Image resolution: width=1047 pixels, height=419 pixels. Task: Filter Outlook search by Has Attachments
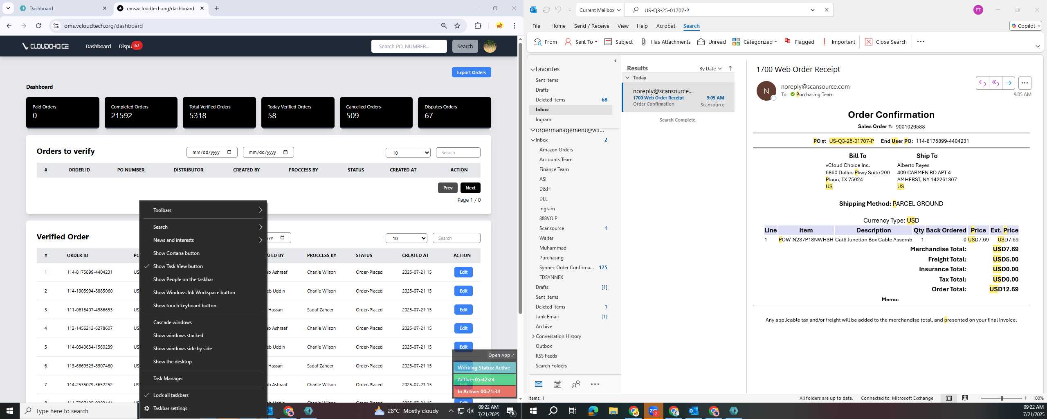(x=665, y=42)
